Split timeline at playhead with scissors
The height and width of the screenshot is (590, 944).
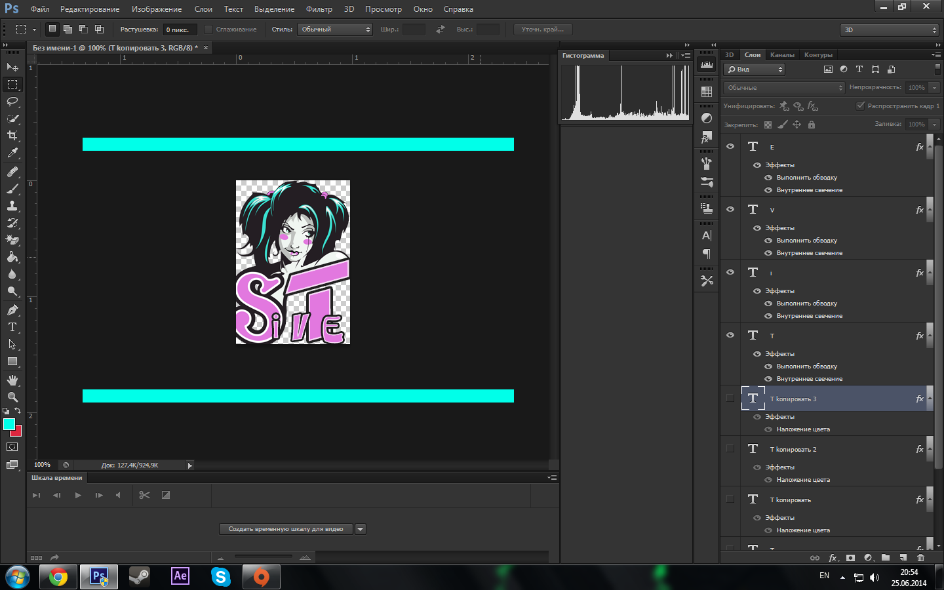pyautogui.click(x=145, y=495)
